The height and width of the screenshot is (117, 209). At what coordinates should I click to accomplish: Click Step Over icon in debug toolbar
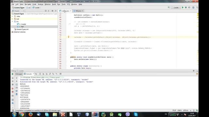click(40, 74)
